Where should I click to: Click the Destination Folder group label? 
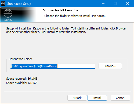pyautogui.click(x=20, y=59)
